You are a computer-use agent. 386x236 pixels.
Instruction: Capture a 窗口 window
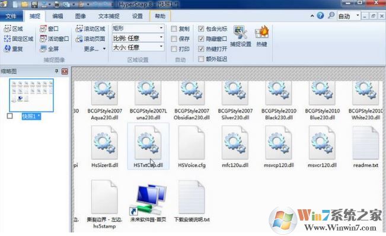(x=49, y=29)
